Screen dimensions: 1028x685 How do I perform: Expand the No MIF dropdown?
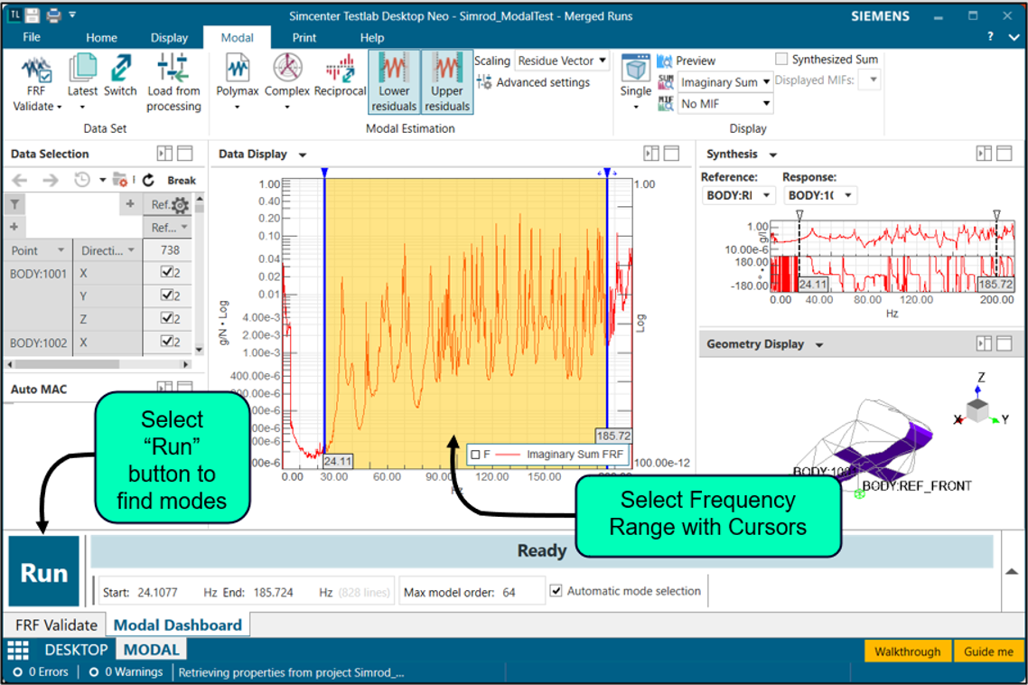(725, 104)
